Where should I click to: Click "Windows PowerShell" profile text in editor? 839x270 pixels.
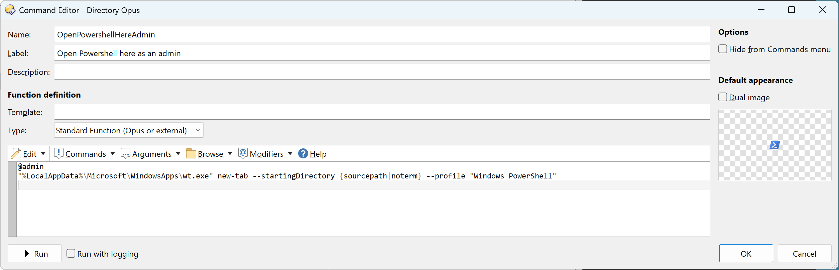tap(513, 176)
